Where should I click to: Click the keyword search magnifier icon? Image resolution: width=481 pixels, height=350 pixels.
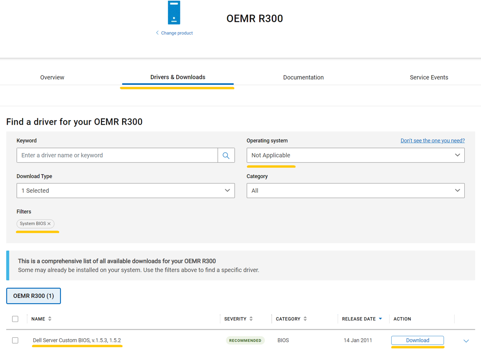pos(226,155)
